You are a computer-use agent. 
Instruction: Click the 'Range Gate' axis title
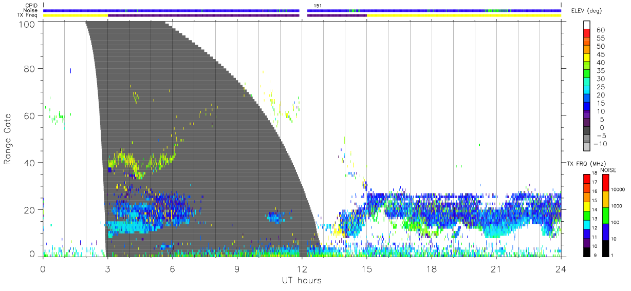point(8,140)
